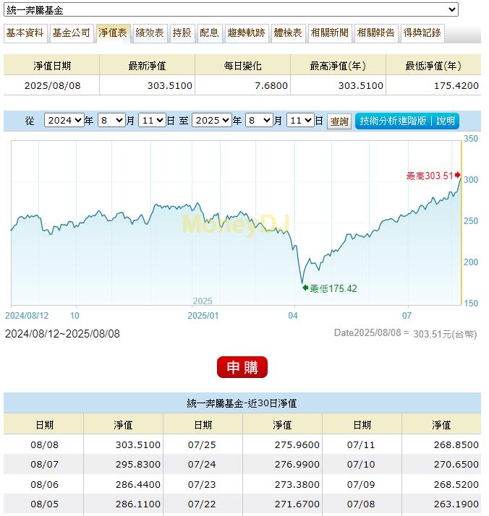Go to the 績效表 tab
Screen dimensions: 489x516
[x=150, y=33]
